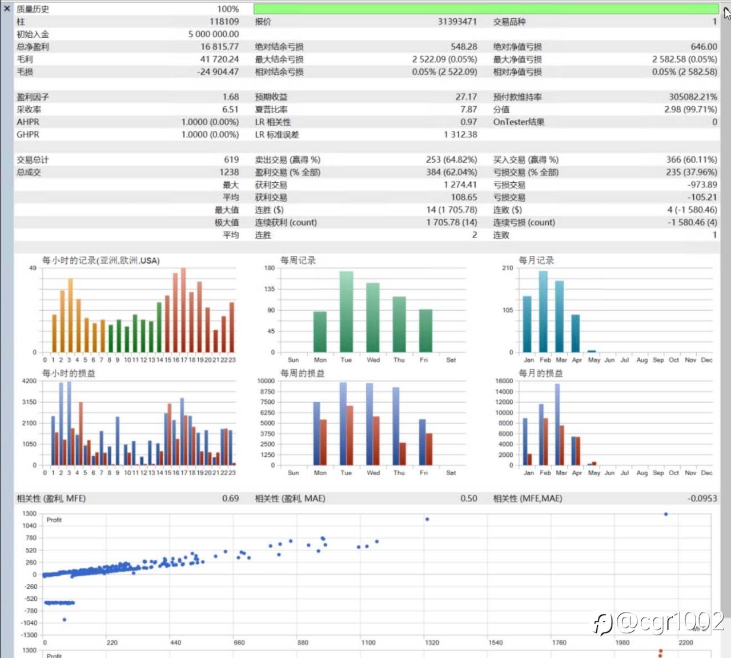
Task: Click the 每周记录 chart title
Action: (x=298, y=260)
